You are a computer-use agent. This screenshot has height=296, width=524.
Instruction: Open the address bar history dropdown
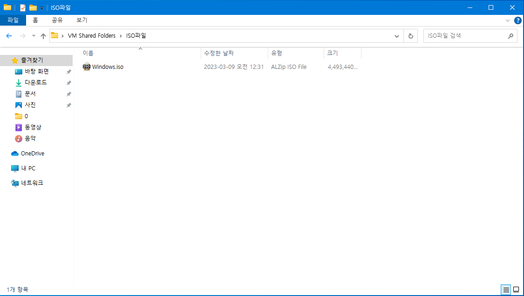click(x=397, y=36)
